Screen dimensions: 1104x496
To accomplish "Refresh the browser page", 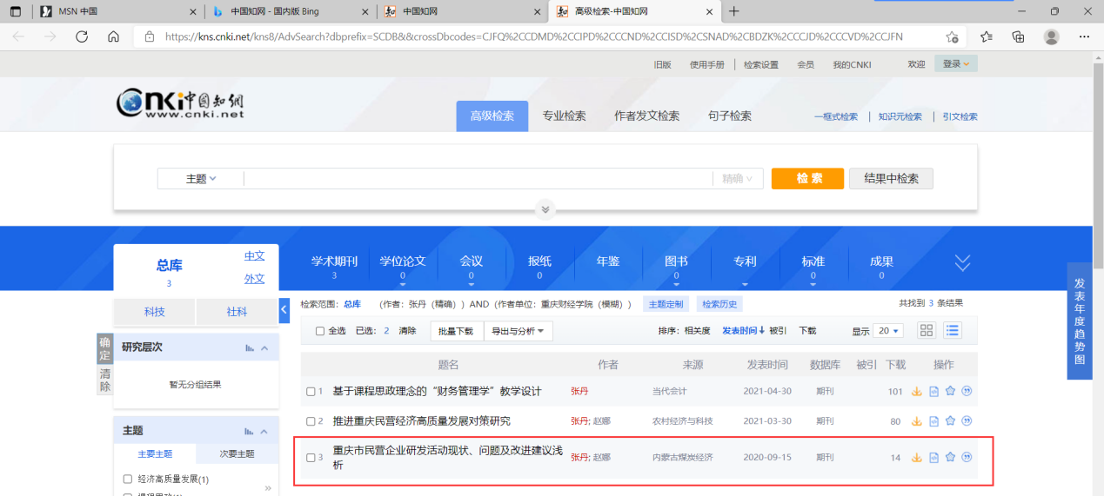I will coord(82,36).
